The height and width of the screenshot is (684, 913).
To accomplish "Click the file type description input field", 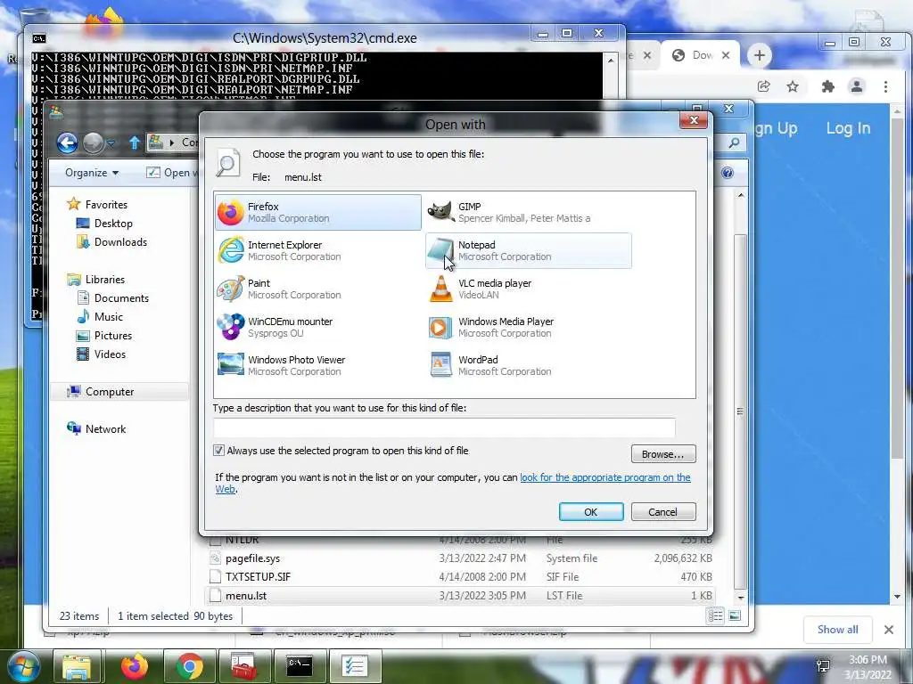I will pyautogui.click(x=444, y=428).
